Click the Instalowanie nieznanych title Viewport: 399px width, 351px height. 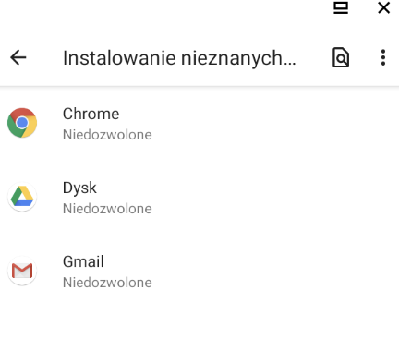point(179,58)
